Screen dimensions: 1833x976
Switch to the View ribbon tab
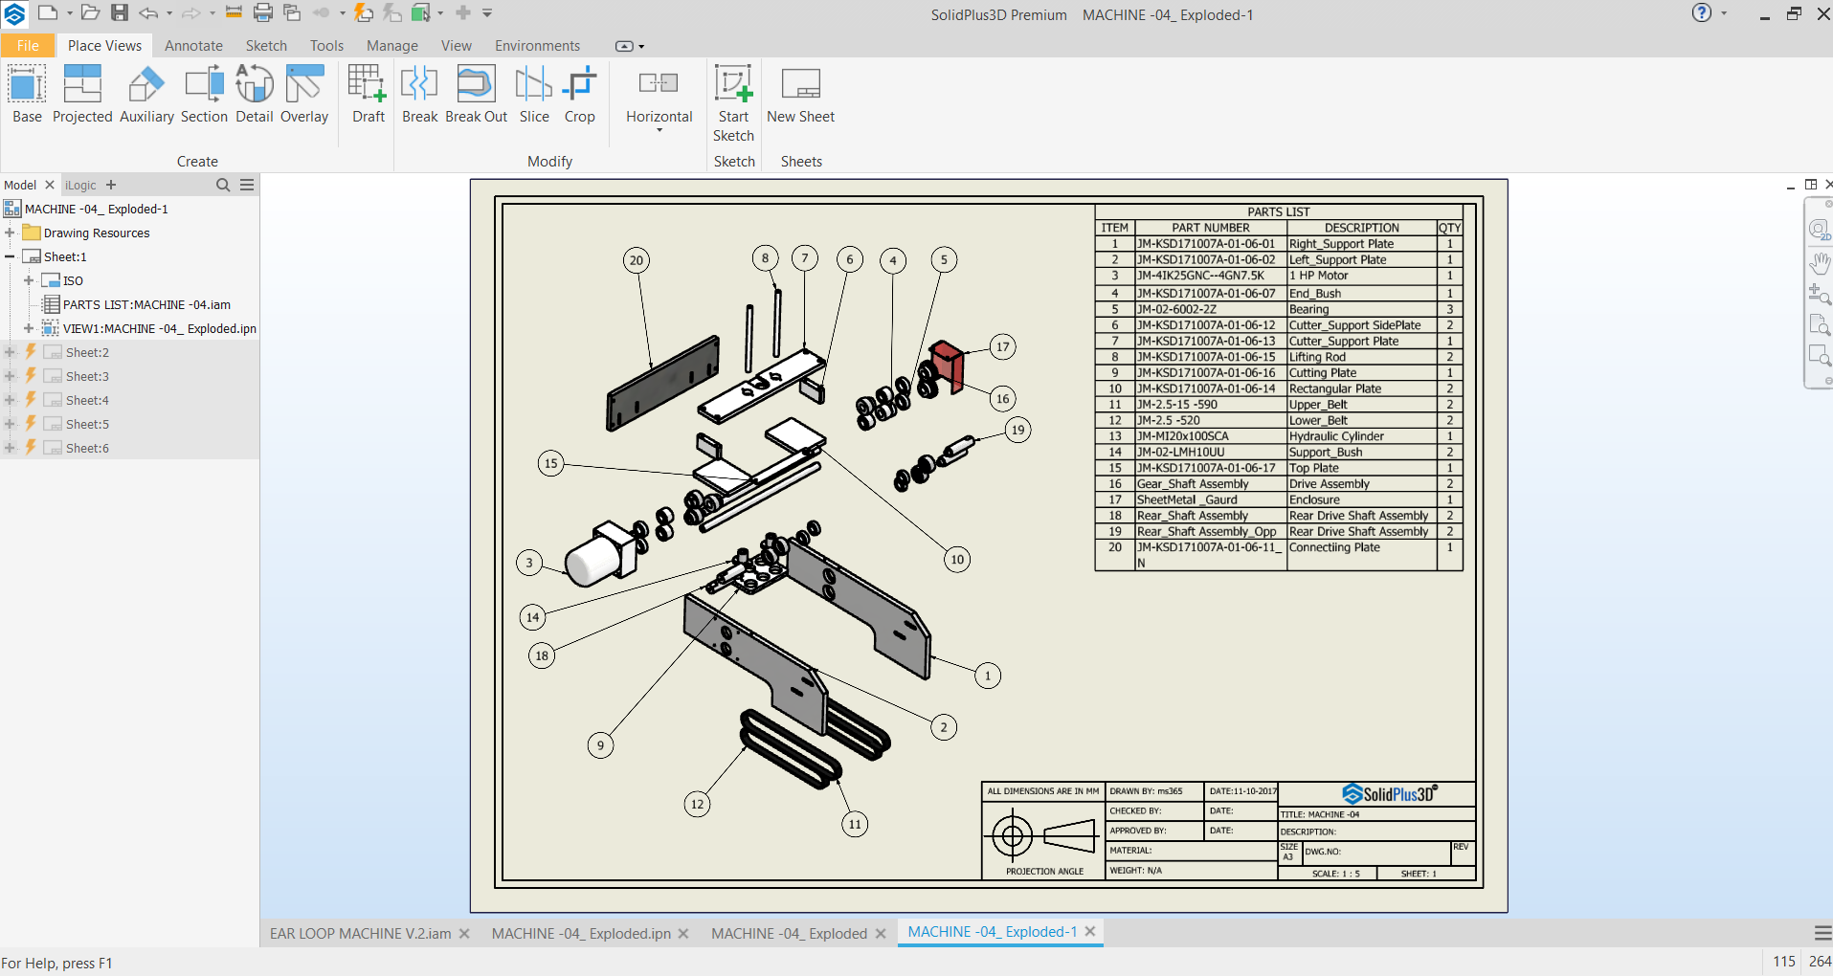tap(457, 45)
